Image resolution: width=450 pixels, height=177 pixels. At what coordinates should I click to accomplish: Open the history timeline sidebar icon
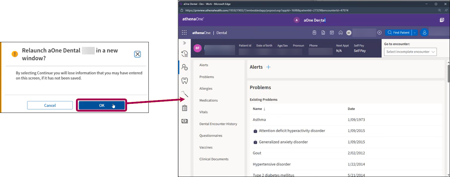185,54
